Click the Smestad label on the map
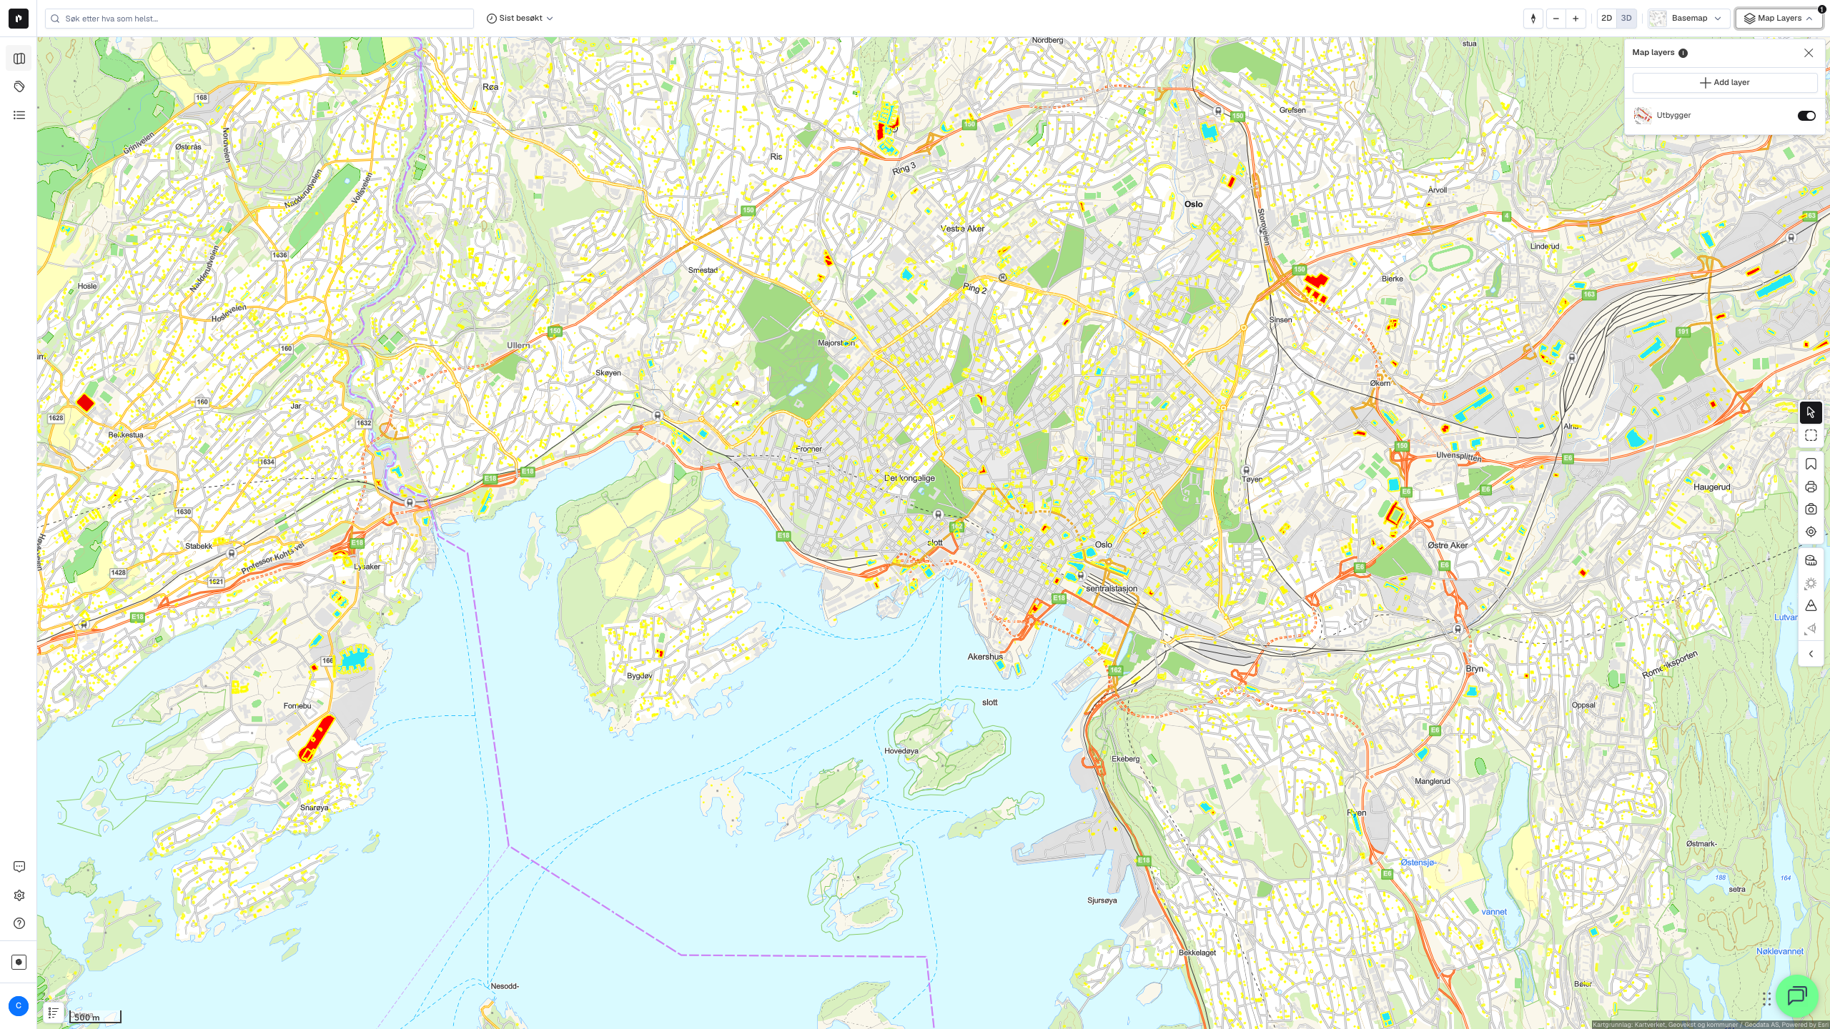 pos(703,270)
